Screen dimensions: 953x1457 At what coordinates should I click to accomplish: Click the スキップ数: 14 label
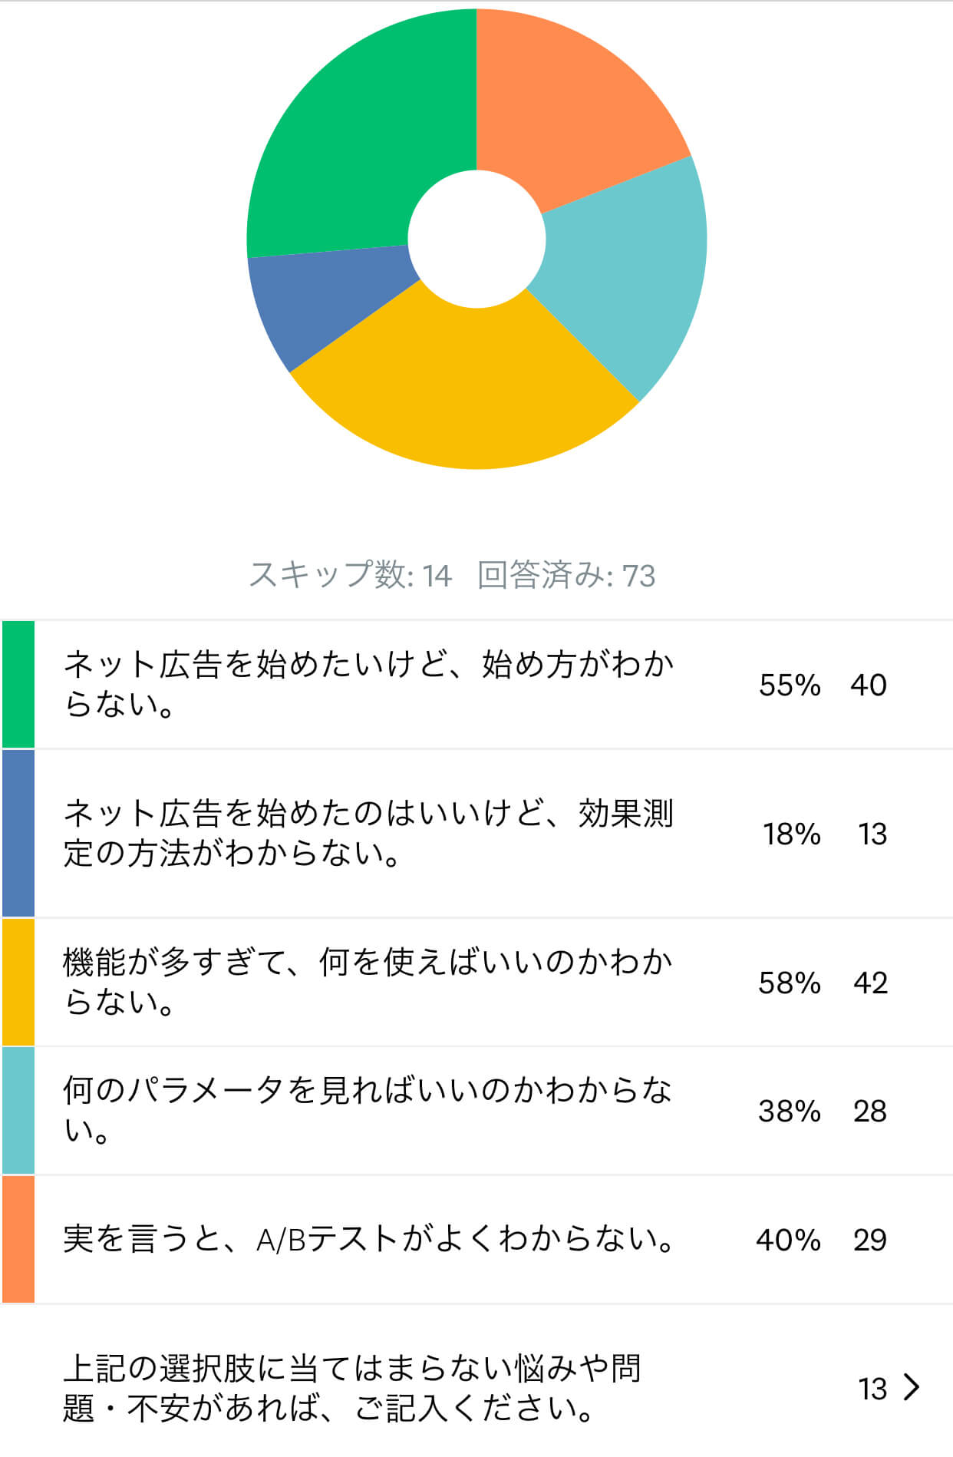click(351, 575)
